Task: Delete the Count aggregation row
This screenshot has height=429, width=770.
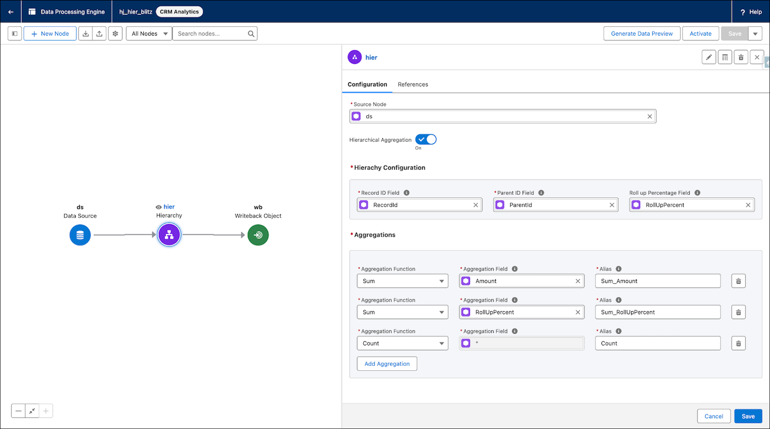Action: click(739, 343)
